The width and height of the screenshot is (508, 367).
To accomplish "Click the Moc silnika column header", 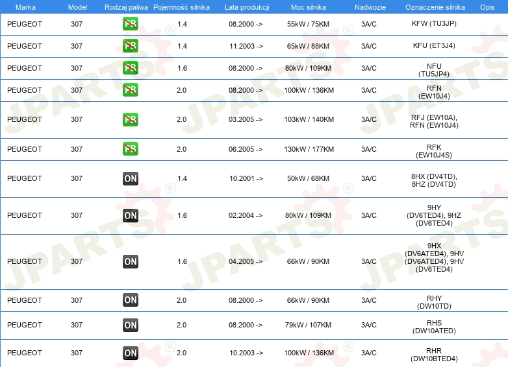I will tap(309, 7).
